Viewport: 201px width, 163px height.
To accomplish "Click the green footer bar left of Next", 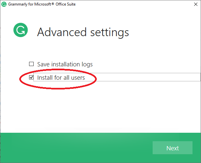I will (x=75, y=148).
